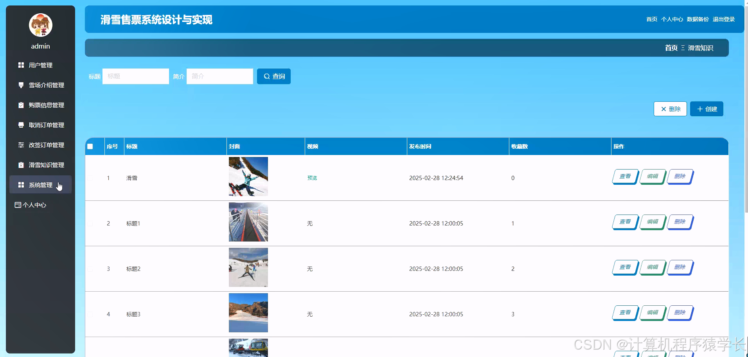
Task: Click the 个人中心 card icon in sidebar
Action: point(18,205)
